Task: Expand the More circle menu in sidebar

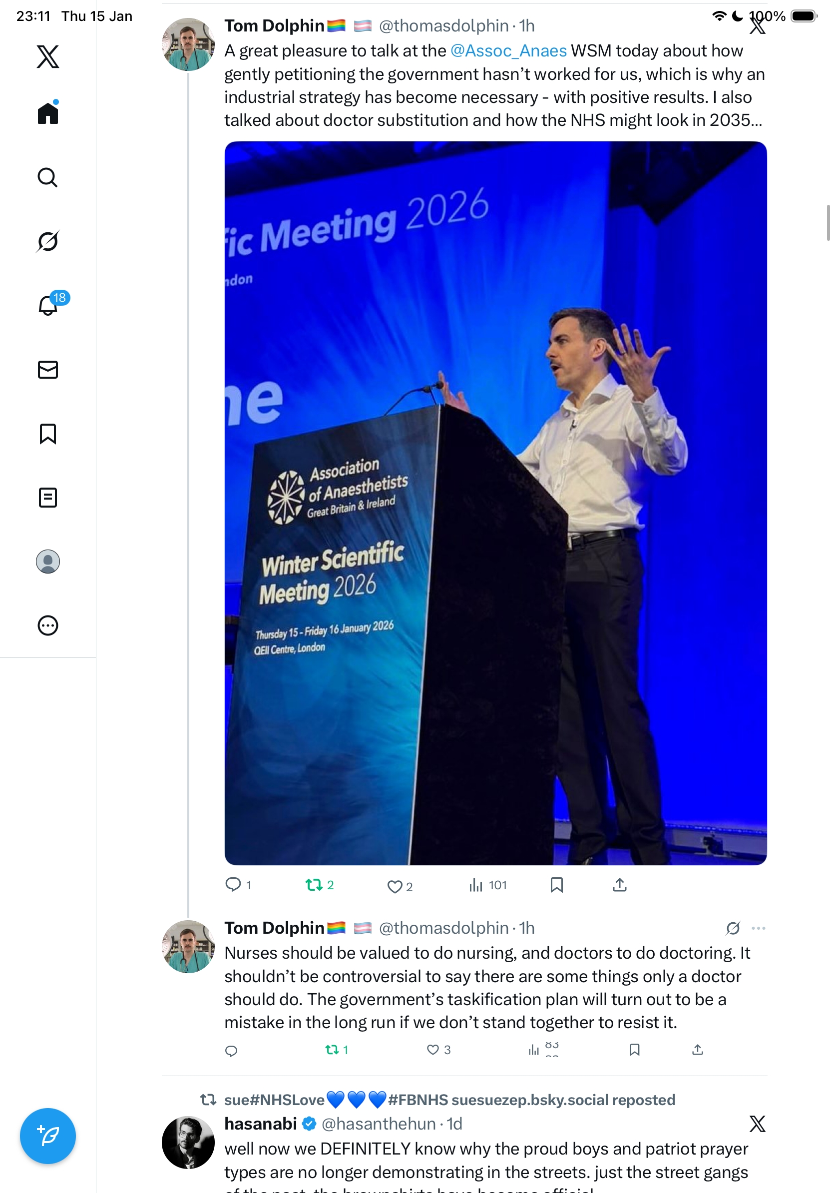Action: [48, 625]
